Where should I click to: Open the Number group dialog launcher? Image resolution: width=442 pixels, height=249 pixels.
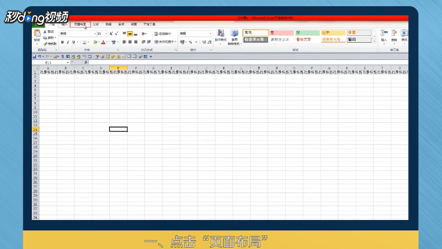[x=211, y=50]
